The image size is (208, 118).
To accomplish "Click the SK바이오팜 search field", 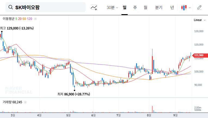I will (x=45, y=7).
